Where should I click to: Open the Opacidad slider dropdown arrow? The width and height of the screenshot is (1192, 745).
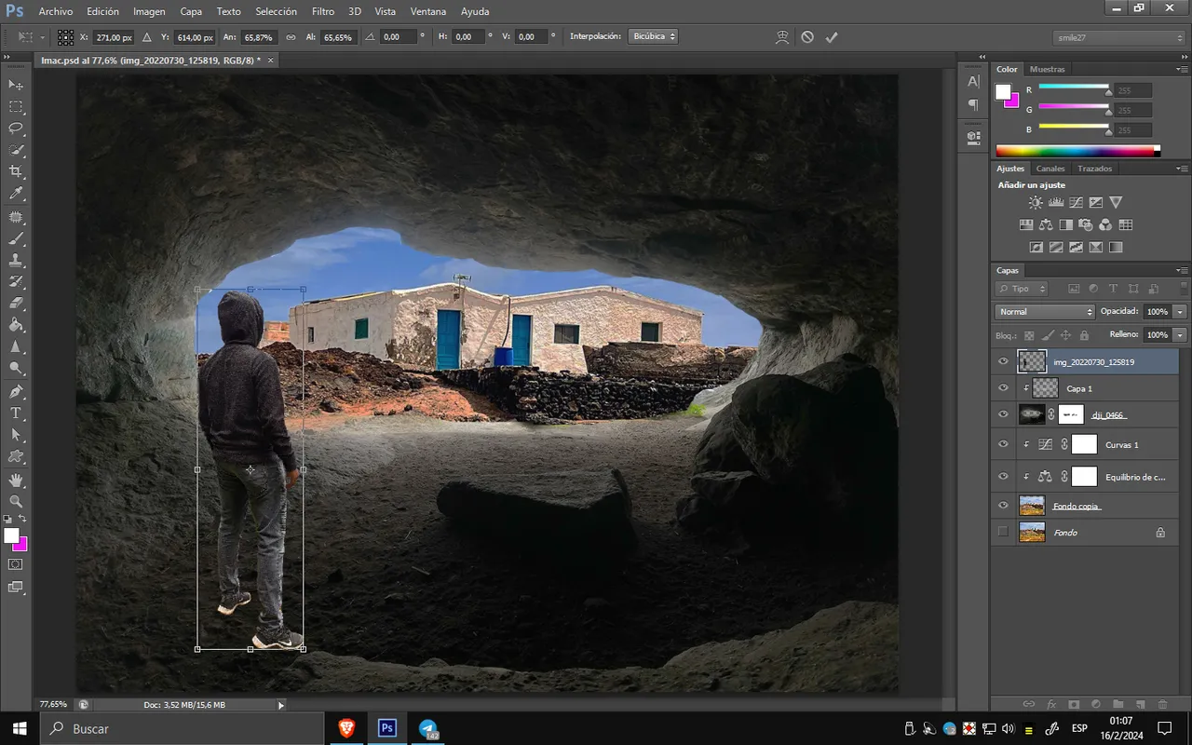(x=1181, y=311)
